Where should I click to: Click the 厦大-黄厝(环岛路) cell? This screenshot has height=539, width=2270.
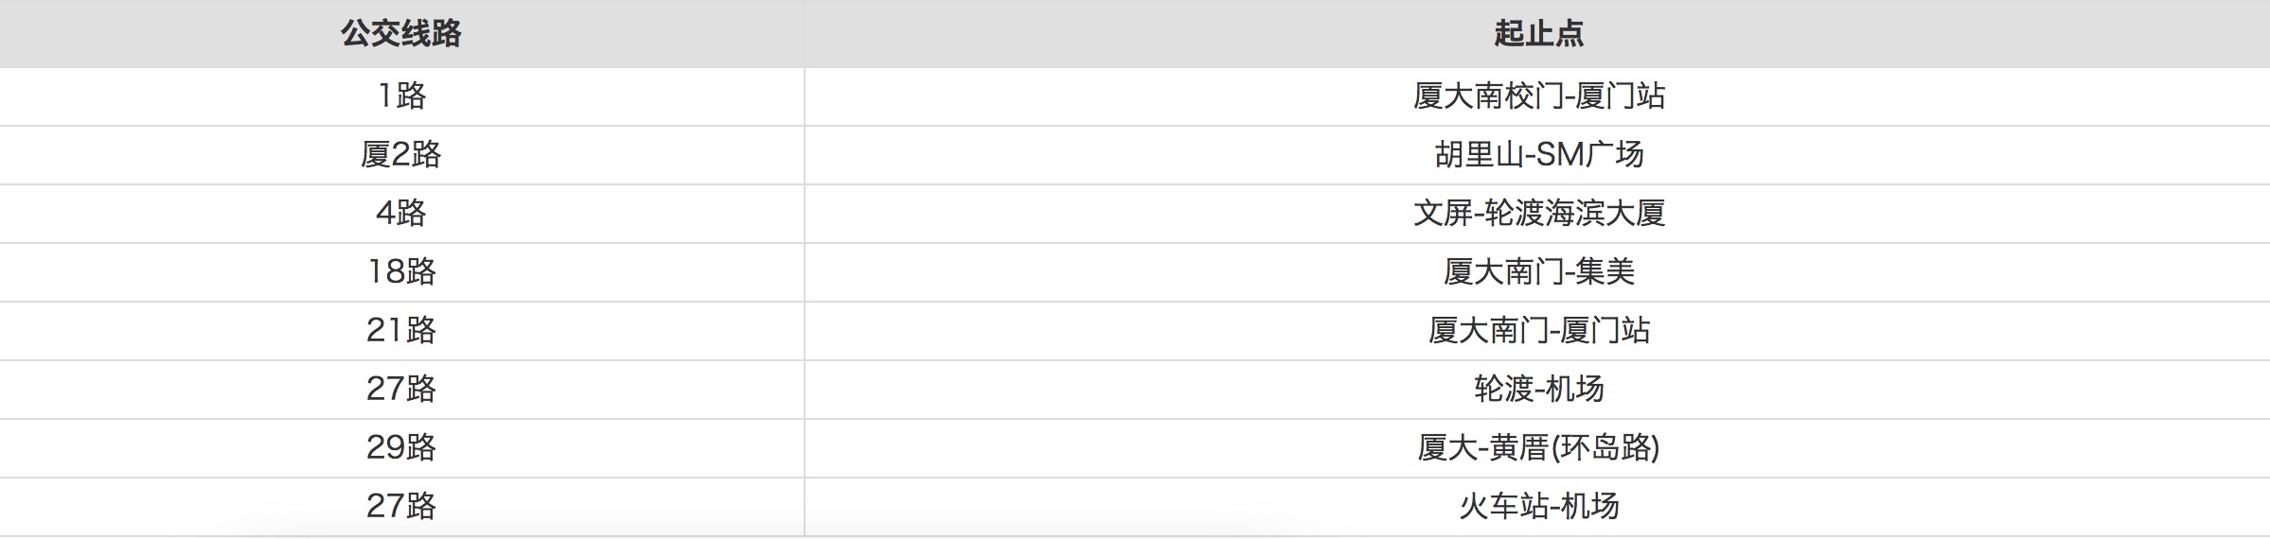coord(1537,448)
